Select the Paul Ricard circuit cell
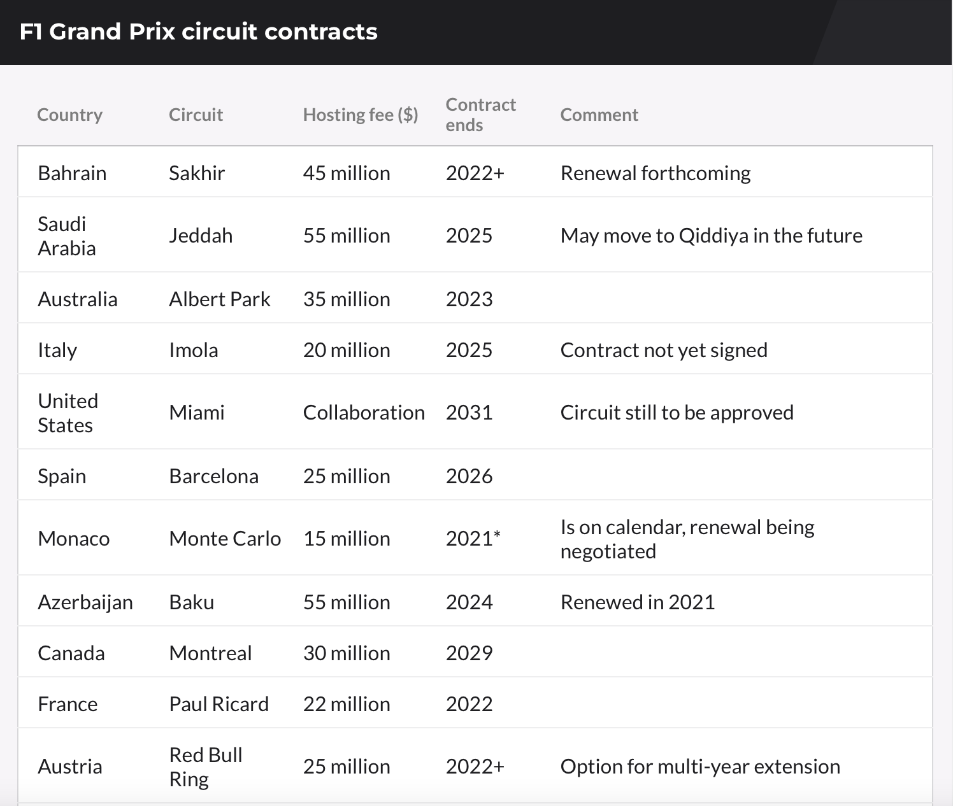This screenshot has width=953, height=806. pyautogui.click(x=219, y=704)
